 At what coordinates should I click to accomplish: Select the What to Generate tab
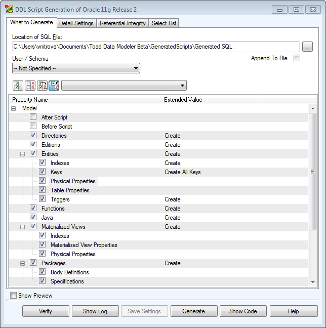(x=31, y=22)
